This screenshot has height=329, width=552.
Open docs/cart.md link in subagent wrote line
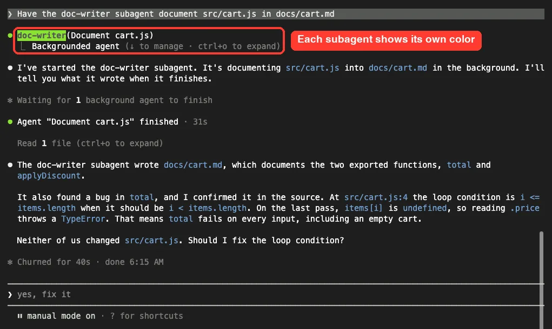coord(193,165)
